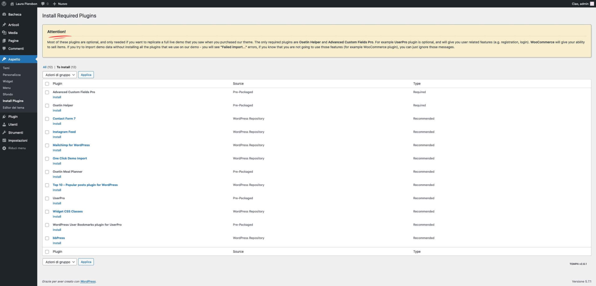This screenshot has height=286, width=596.
Task: Filter by To Install (12)
Action: coord(66,67)
